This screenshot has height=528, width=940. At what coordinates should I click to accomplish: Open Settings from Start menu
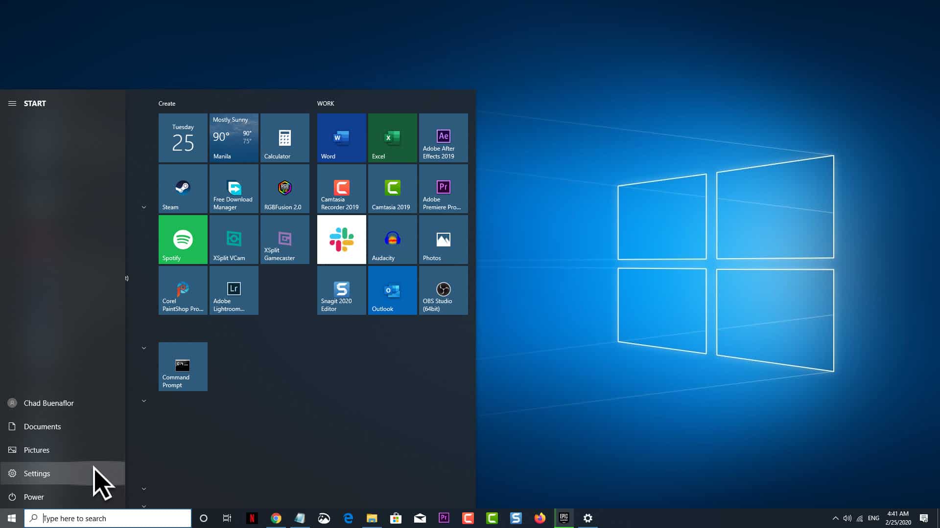[37, 473]
